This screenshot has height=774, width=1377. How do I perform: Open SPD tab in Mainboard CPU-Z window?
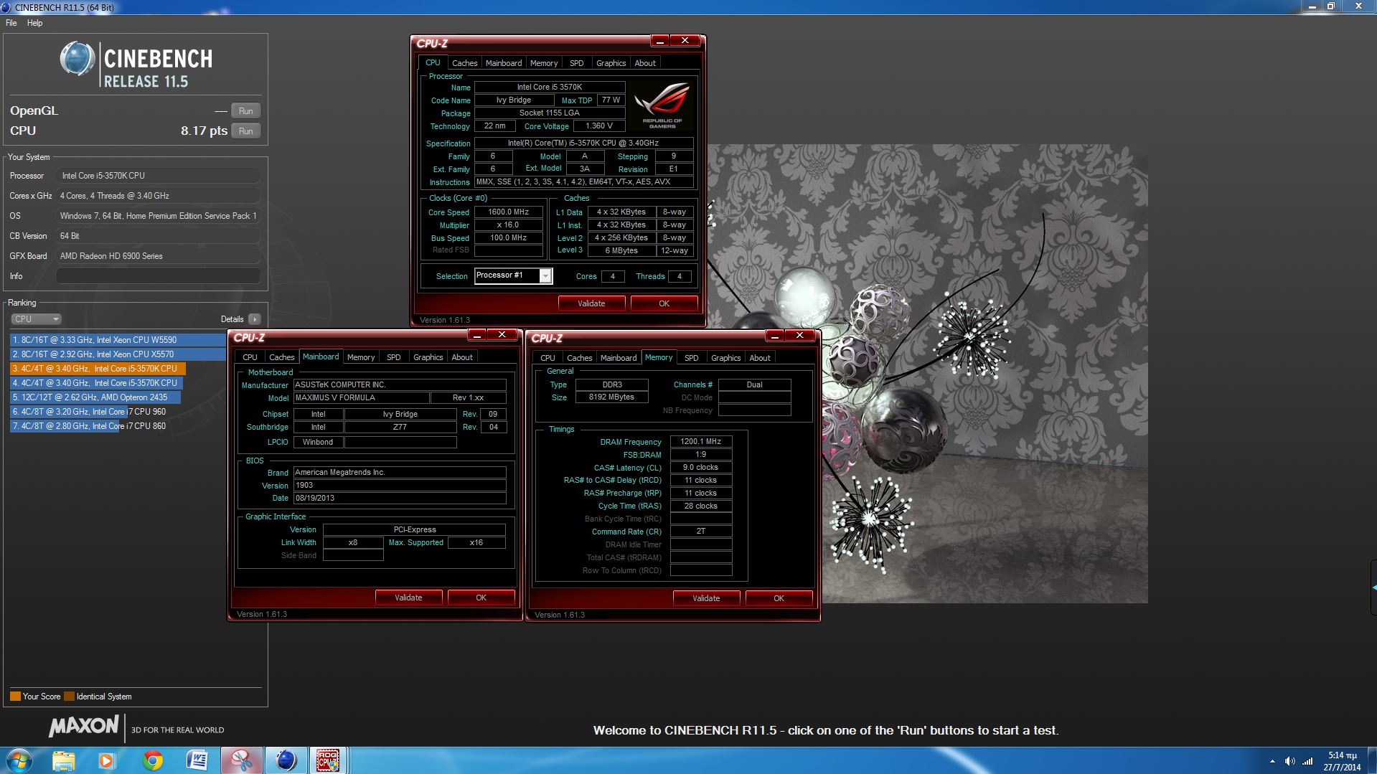(x=393, y=357)
